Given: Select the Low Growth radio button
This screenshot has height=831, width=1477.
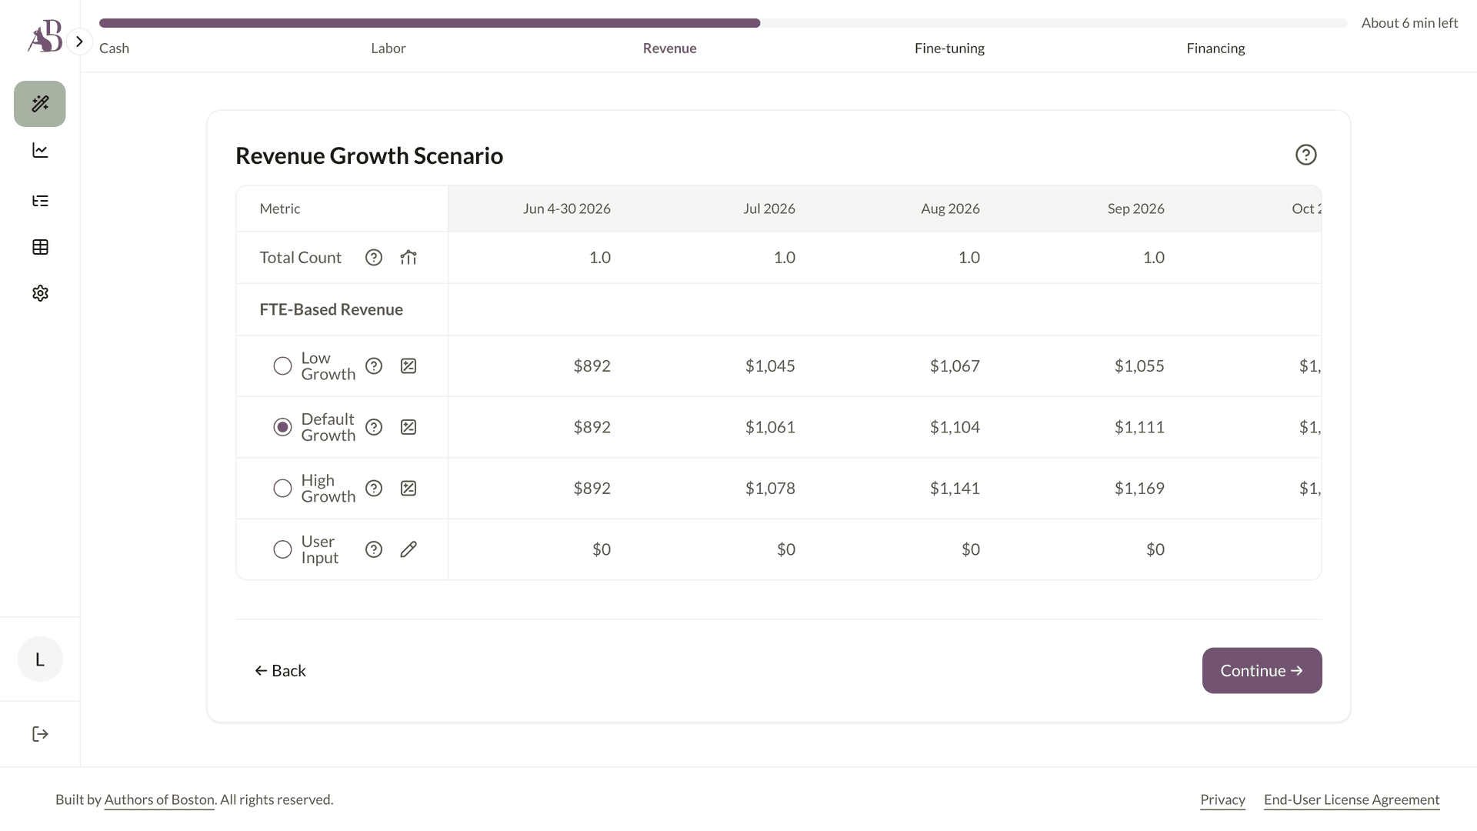Looking at the screenshot, I should (x=282, y=366).
